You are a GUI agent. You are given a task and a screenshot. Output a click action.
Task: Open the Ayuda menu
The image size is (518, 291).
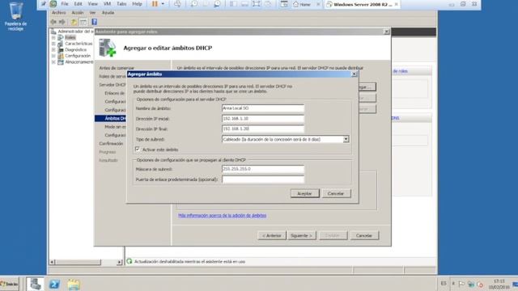[108, 13]
